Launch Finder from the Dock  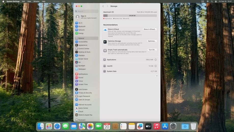[40, 126]
